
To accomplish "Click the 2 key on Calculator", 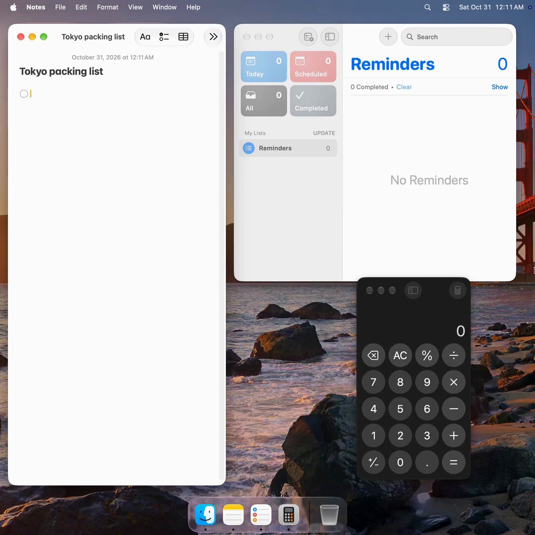I will pos(400,435).
